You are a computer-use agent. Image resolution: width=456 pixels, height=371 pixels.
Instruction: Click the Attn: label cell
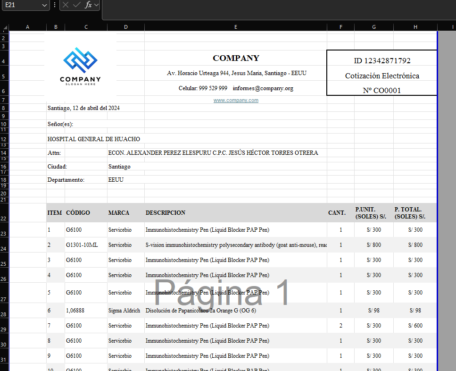pos(54,153)
